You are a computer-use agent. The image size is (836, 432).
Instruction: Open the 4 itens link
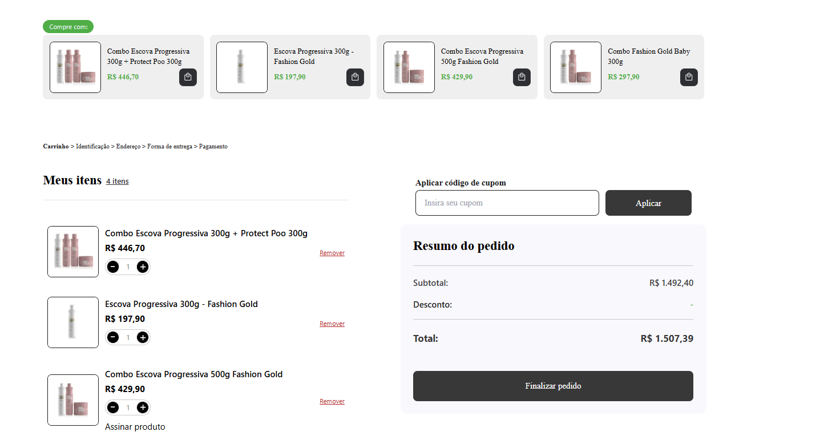click(x=118, y=181)
